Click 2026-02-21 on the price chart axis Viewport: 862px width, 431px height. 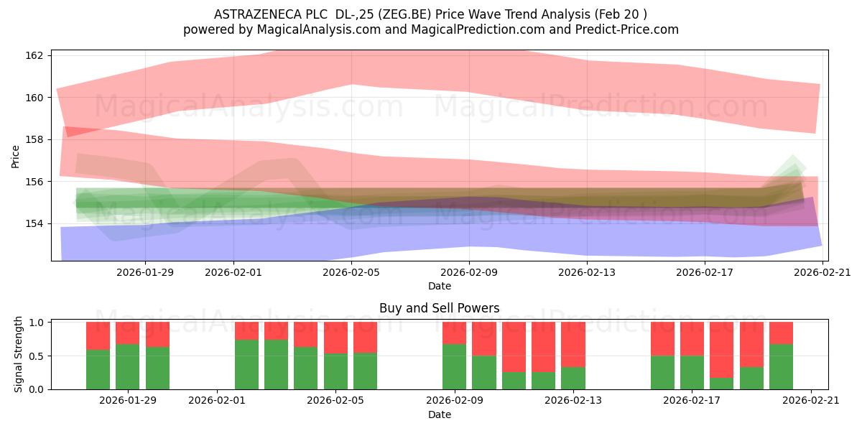click(x=822, y=272)
